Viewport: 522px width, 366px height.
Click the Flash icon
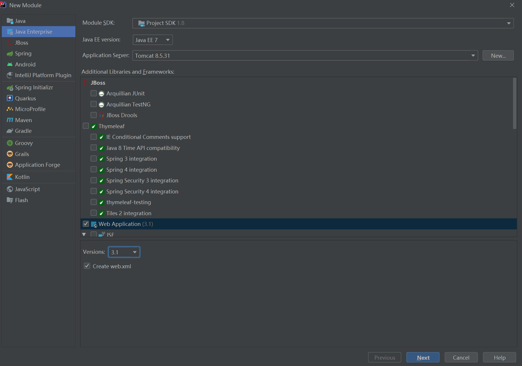pos(10,200)
